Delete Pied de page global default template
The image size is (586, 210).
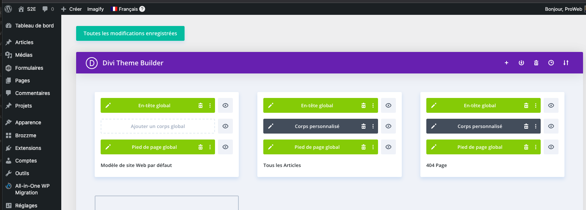tap(201, 147)
